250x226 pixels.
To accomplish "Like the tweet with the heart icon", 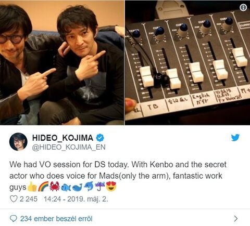I will tap(14, 199).
